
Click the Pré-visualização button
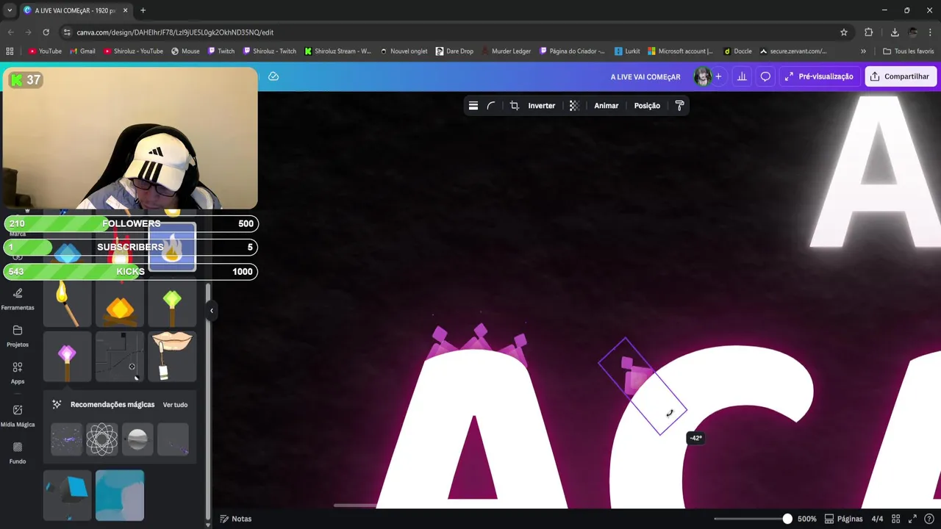[x=819, y=76]
